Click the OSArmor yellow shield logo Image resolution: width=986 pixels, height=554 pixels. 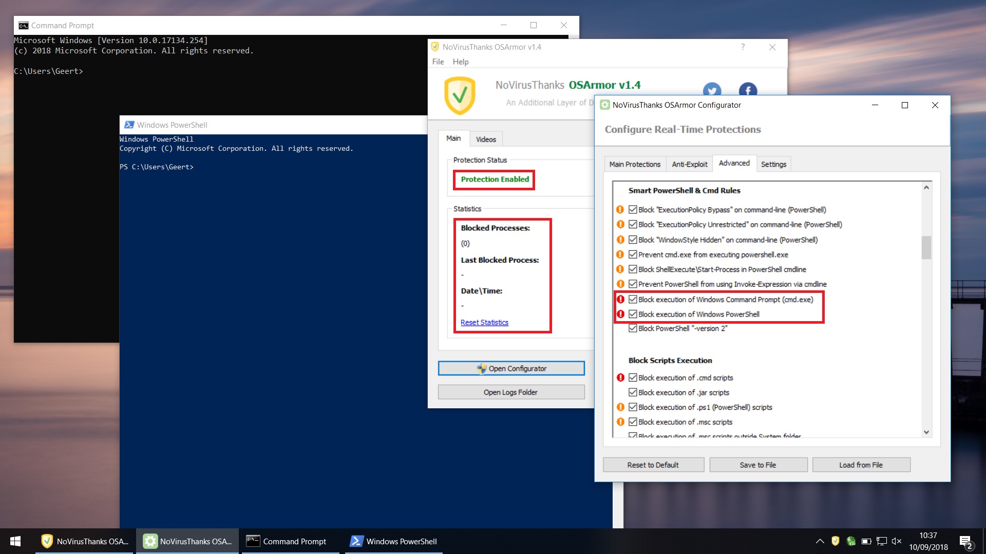pyautogui.click(x=460, y=95)
